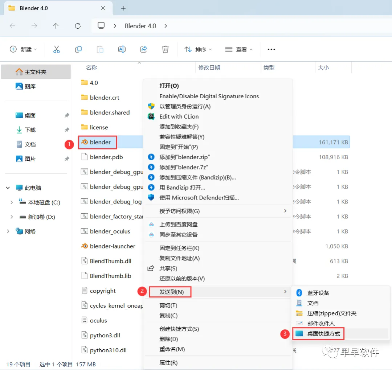
Task: Open 授予访问权限(G) submenu
Action: 218,211
